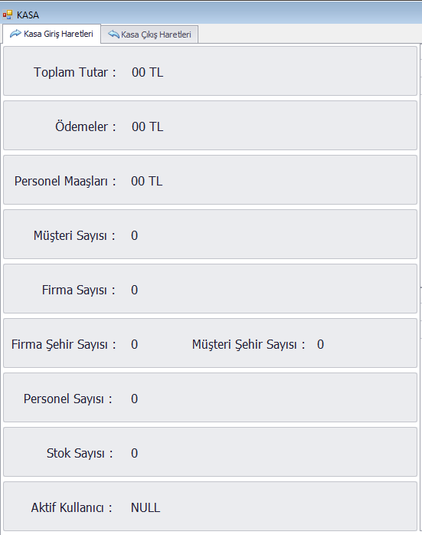The height and width of the screenshot is (535, 422).
Task: Click the Firma Şehir Sayısı label
Action: point(64,344)
